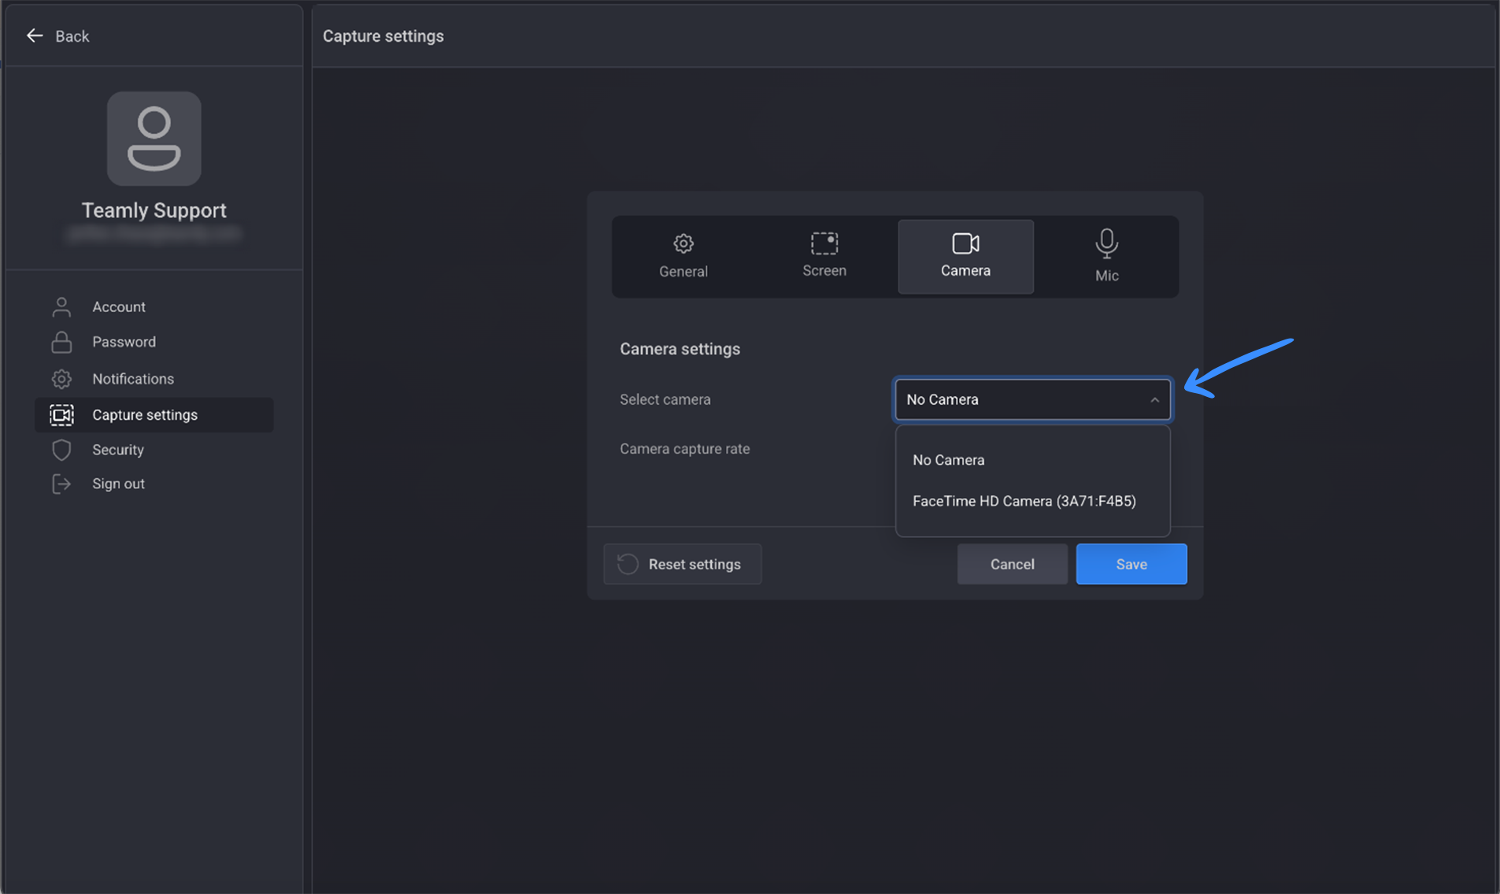Click the Capture settings page title
Screen dimensions: 1500x894
tap(383, 36)
